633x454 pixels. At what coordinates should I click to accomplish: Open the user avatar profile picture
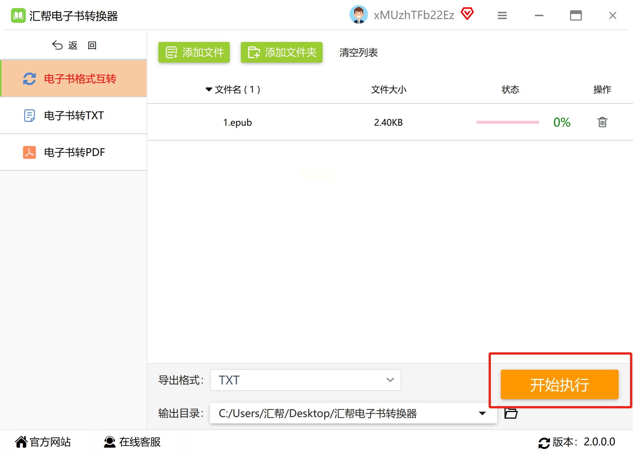(358, 15)
